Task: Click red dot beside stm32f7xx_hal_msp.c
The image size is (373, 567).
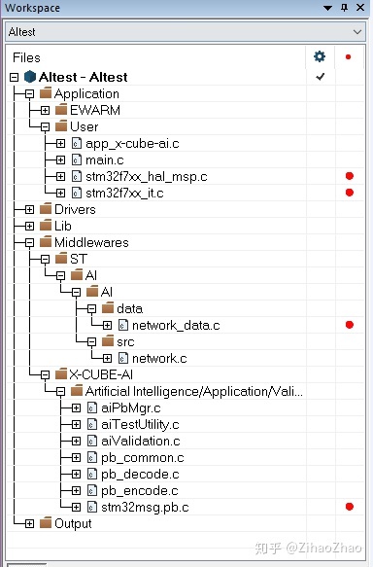Action: coord(349,176)
